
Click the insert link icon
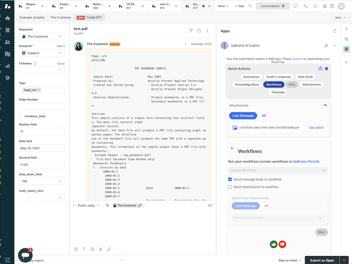coord(109,249)
